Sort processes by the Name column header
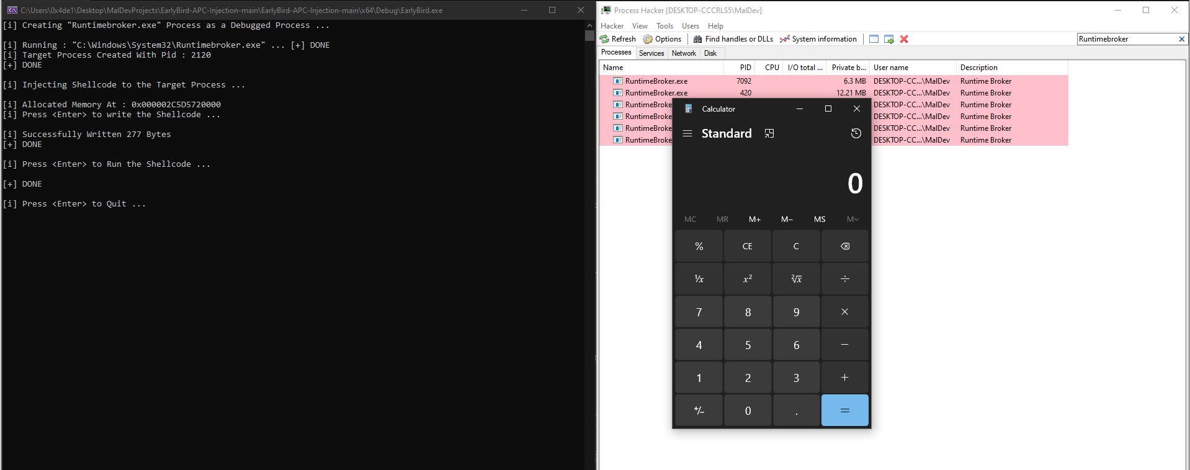 coord(661,68)
